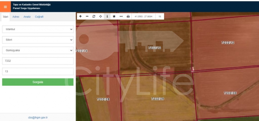Screen dimensions: 259x121
Task: Open the orange hamburger menu
Action: (5, 7)
